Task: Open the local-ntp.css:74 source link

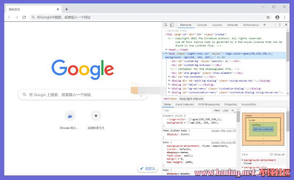Action: coord(223,130)
